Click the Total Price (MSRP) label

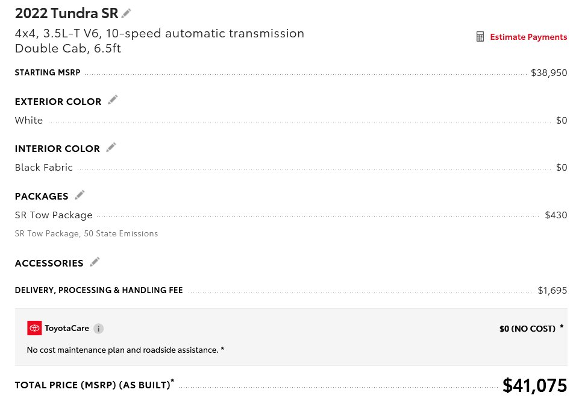(92, 385)
